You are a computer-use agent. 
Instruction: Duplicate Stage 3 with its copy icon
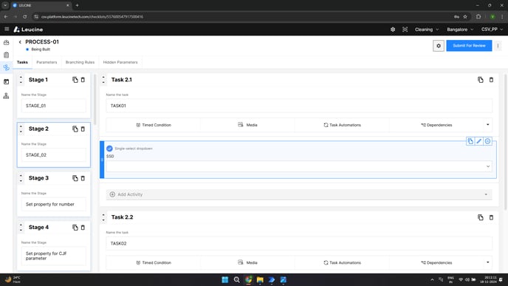click(75, 178)
